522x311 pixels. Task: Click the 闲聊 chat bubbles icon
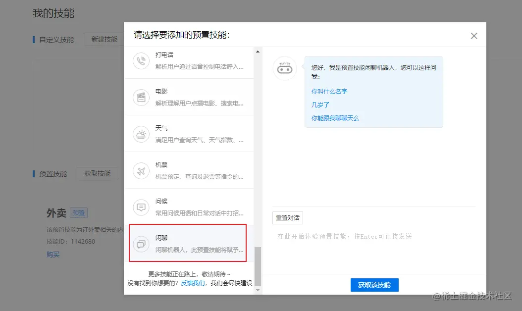(x=141, y=244)
